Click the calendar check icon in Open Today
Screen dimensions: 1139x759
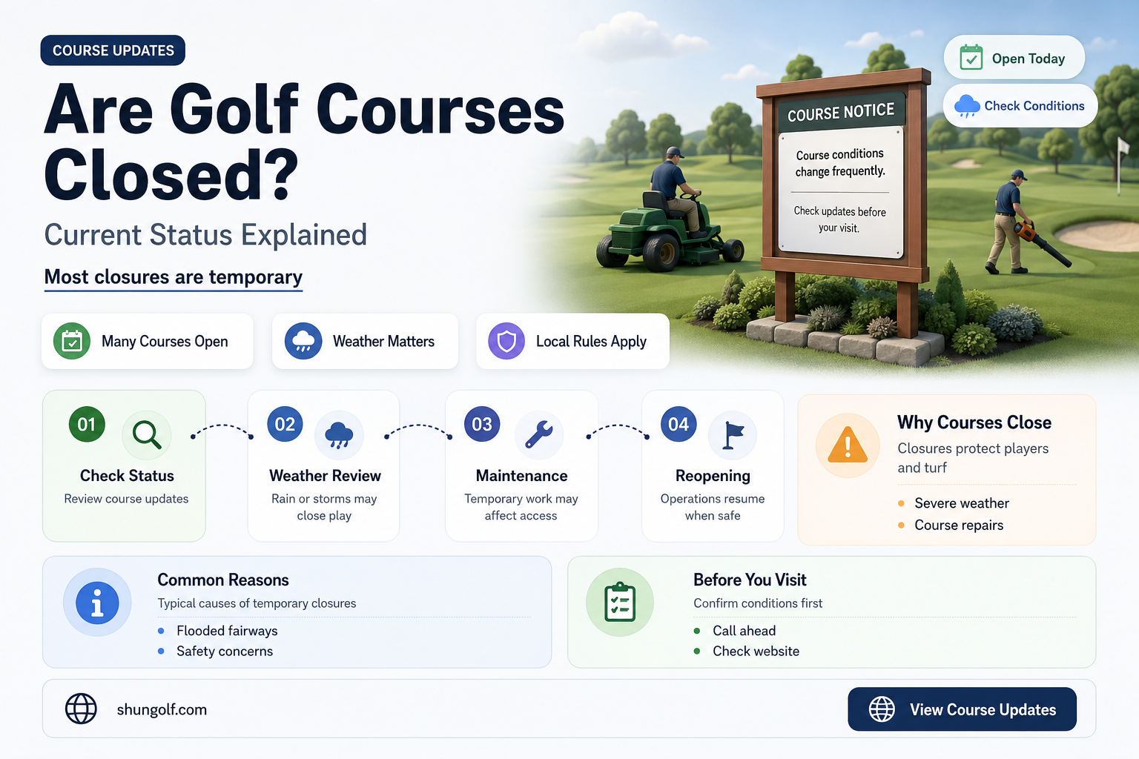click(x=971, y=57)
